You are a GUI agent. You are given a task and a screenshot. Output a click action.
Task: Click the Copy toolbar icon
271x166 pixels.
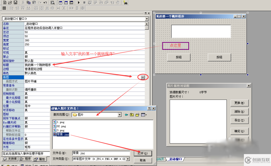point(28,3)
